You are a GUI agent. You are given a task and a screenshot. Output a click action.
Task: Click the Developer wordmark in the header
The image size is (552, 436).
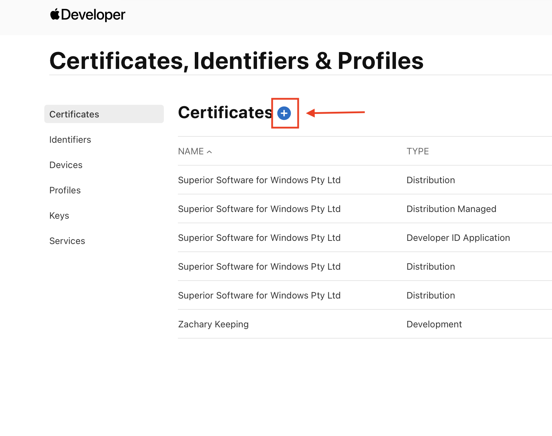click(93, 15)
